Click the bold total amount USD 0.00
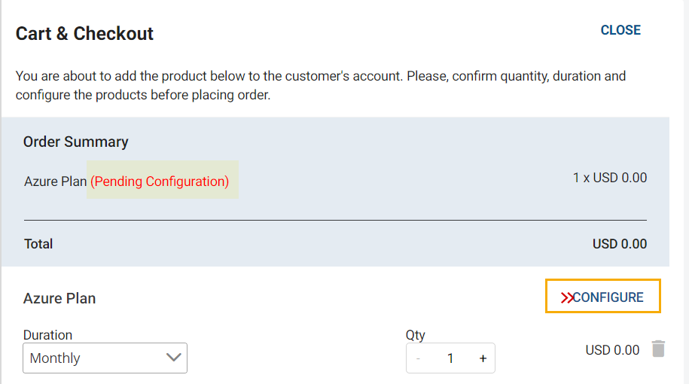Viewport: 689px width, 384px height. tap(619, 244)
